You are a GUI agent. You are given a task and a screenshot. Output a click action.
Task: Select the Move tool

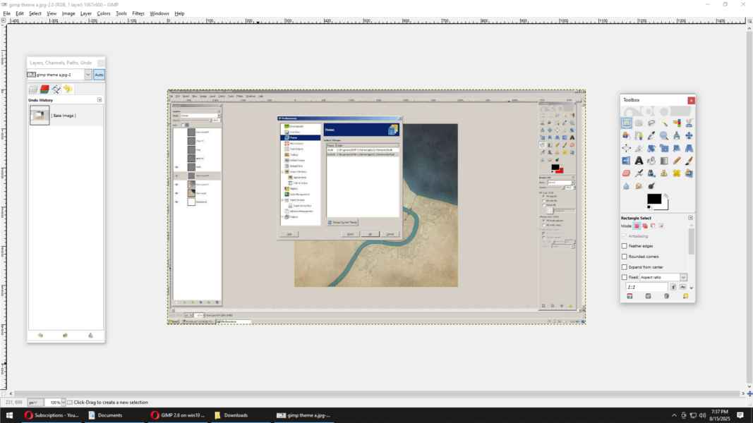coord(689,136)
